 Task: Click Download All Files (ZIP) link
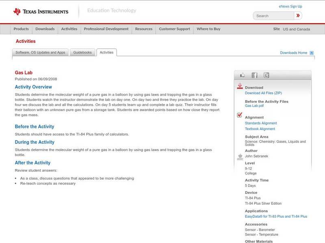[263, 93]
